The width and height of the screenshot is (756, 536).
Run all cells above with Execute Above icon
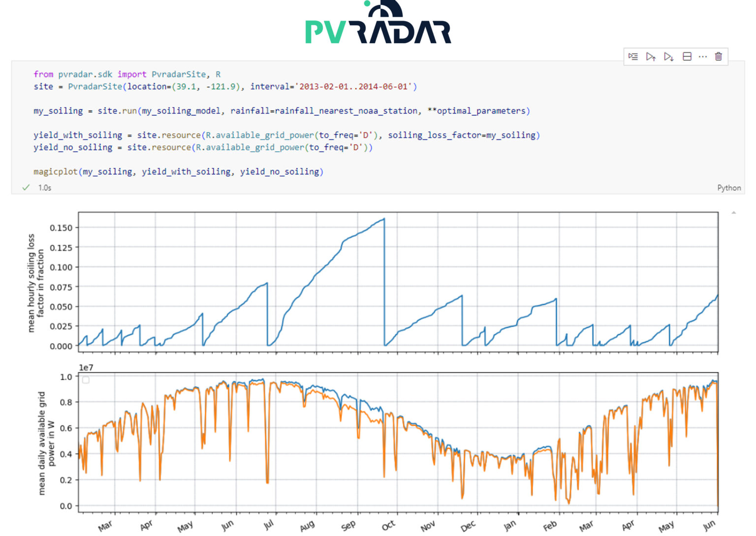coord(651,57)
